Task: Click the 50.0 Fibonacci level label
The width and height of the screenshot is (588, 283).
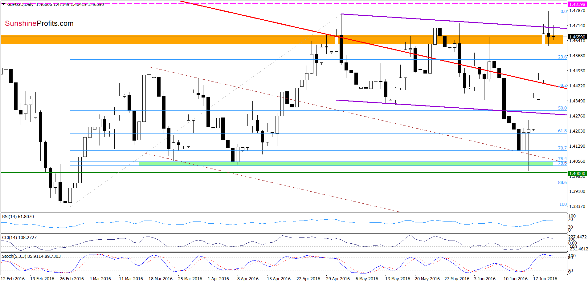Action: [x=562, y=108]
